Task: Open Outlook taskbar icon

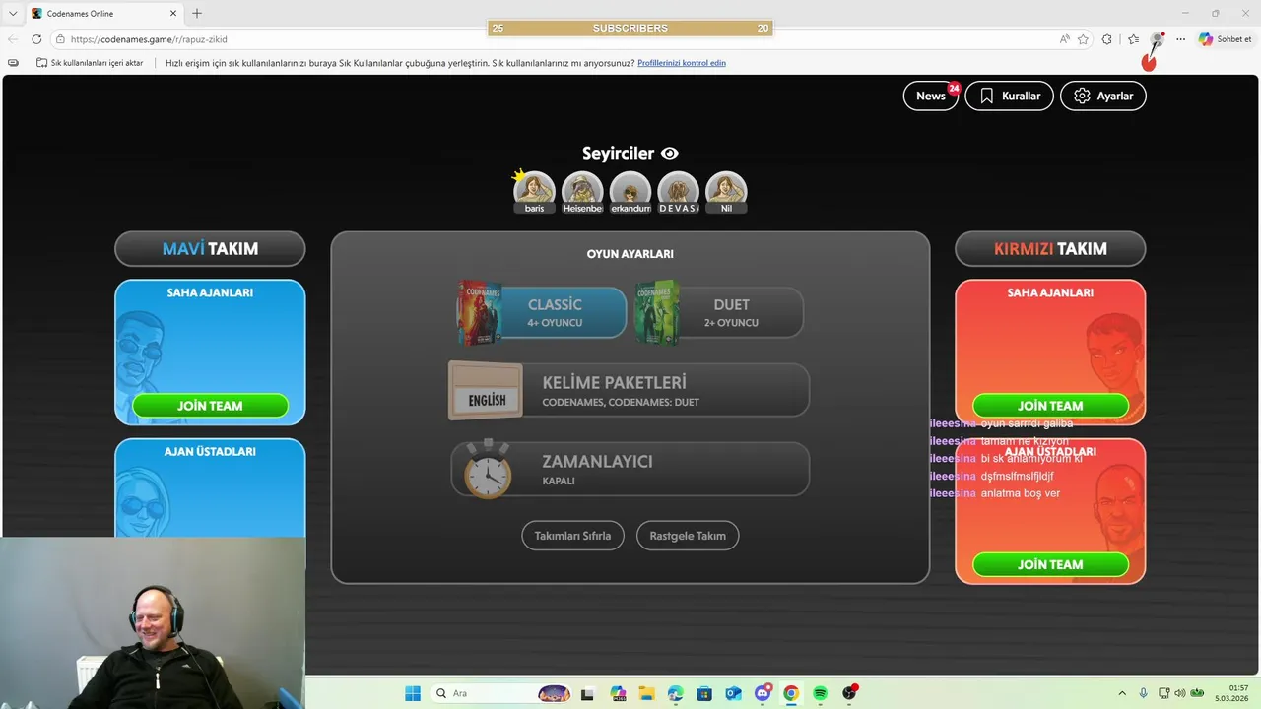Action: (733, 693)
